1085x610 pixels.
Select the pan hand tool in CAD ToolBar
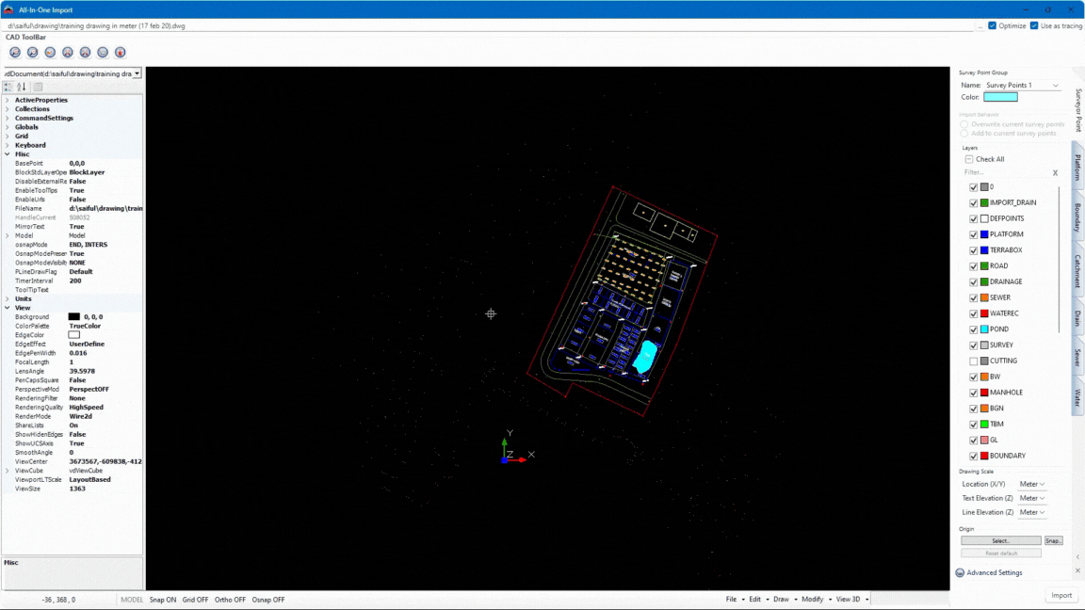coord(51,53)
